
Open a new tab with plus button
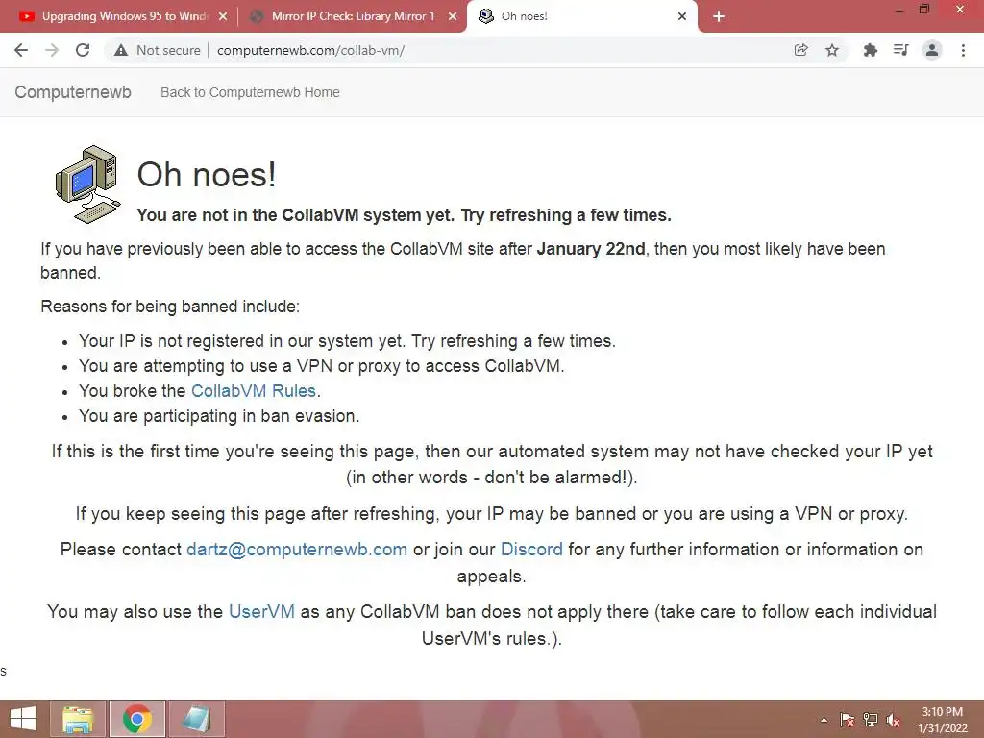point(719,17)
